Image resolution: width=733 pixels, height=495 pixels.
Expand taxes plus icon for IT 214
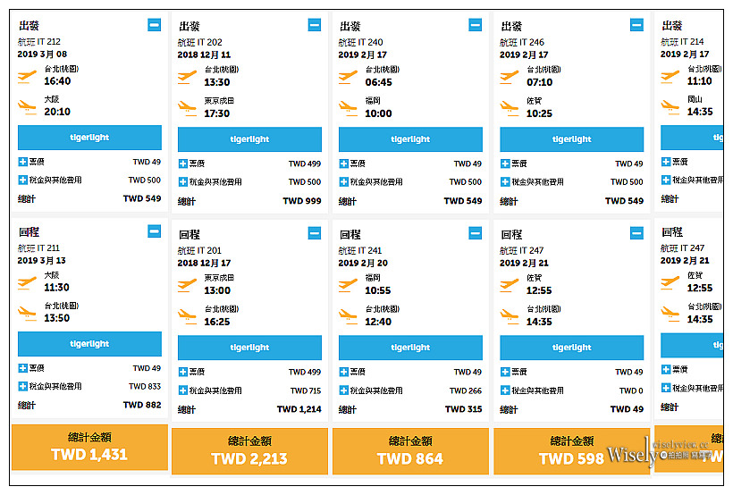[x=666, y=180]
